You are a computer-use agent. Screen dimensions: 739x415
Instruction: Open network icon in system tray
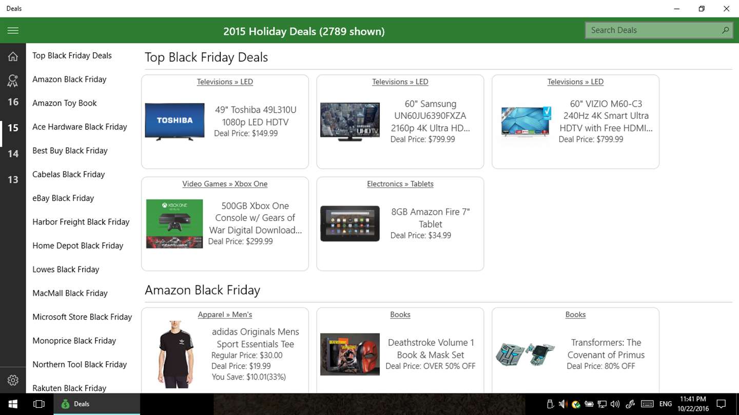pos(602,404)
